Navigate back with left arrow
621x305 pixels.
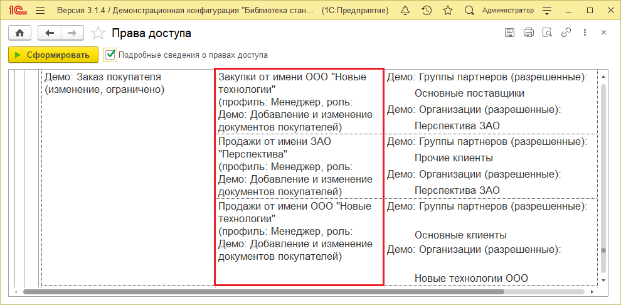tap(49, 33)
